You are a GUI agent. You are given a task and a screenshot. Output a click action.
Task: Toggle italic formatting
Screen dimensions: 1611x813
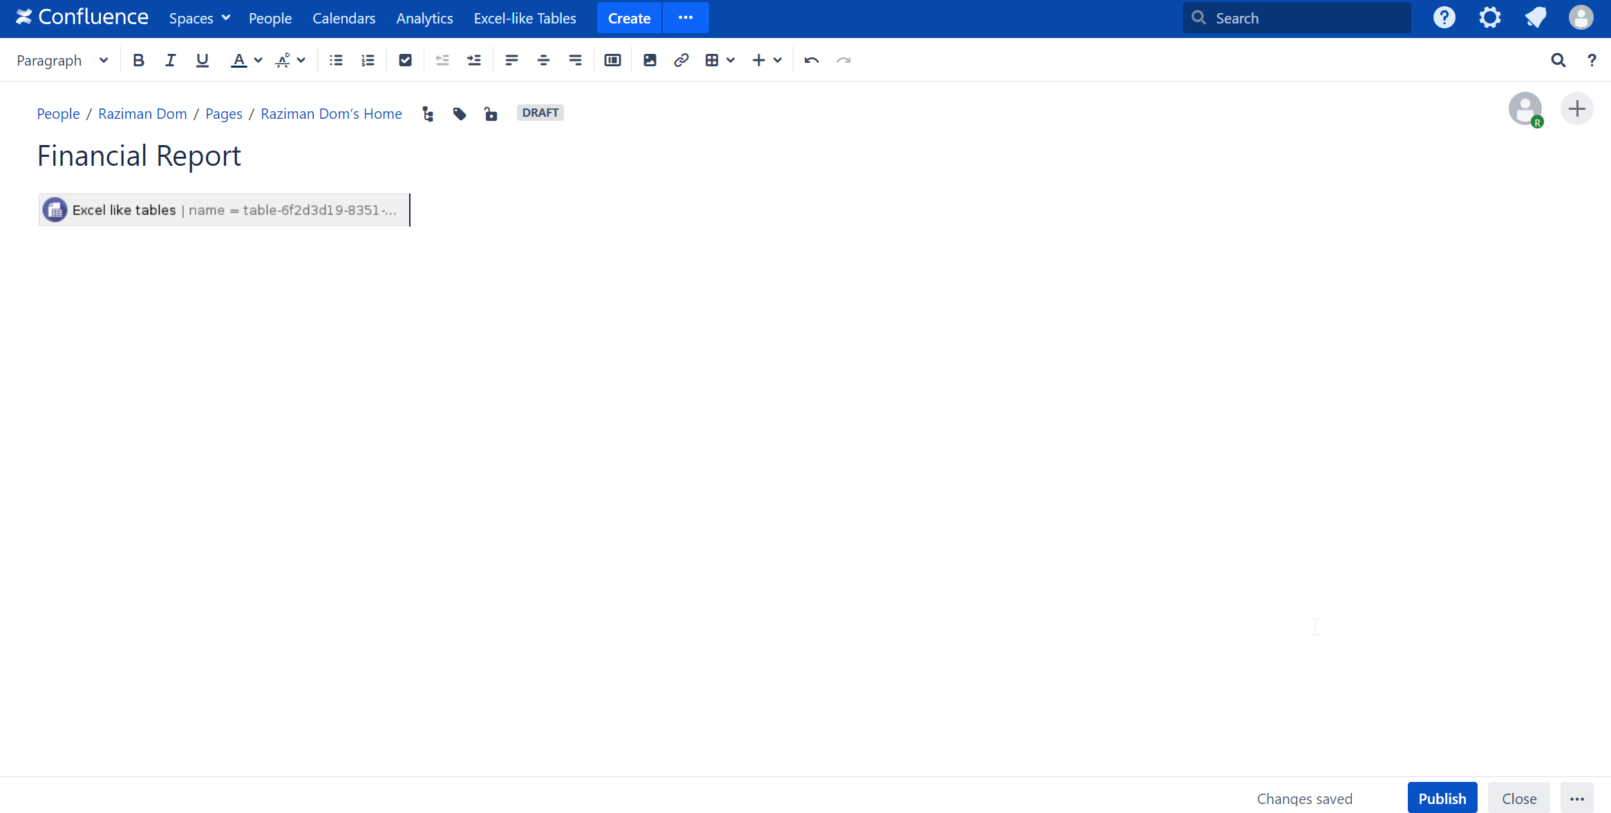[170, 61]
